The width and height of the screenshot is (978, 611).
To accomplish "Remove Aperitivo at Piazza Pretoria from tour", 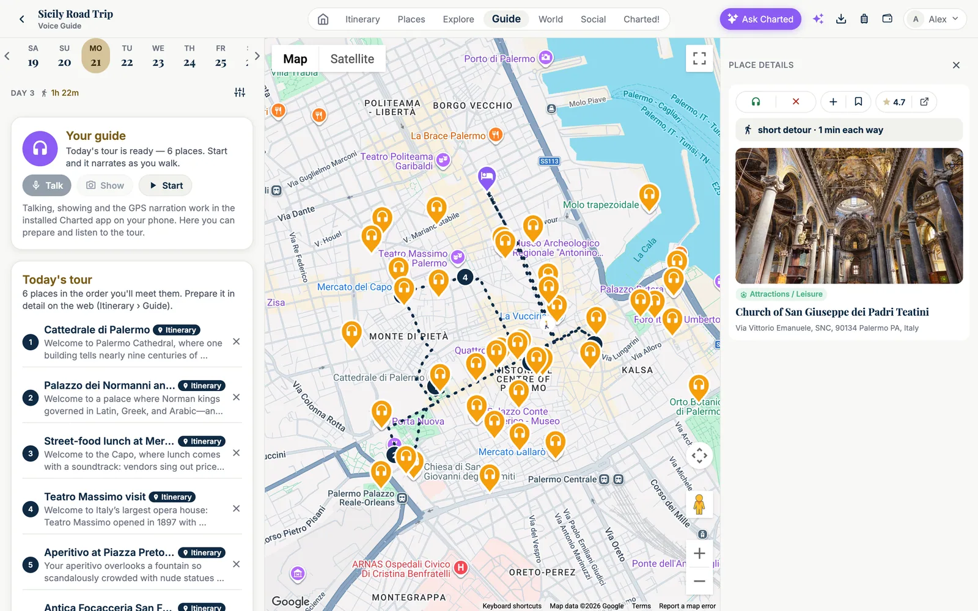I will [237, 564].
